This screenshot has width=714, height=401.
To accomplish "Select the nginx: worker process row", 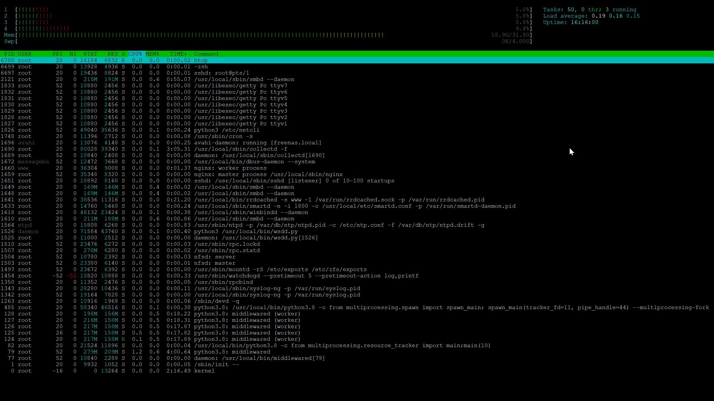I will [230, 168].
